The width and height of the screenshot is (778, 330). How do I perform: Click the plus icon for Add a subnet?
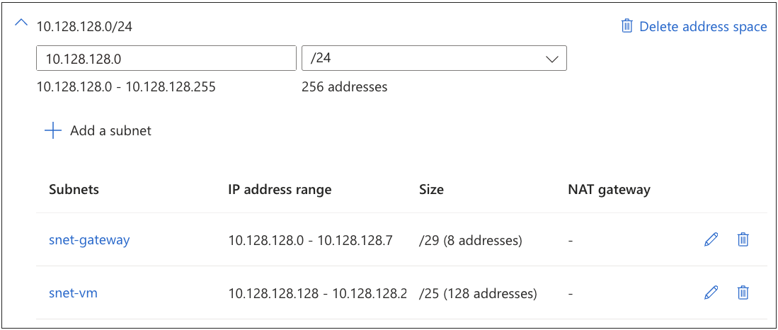coord(53,131)
